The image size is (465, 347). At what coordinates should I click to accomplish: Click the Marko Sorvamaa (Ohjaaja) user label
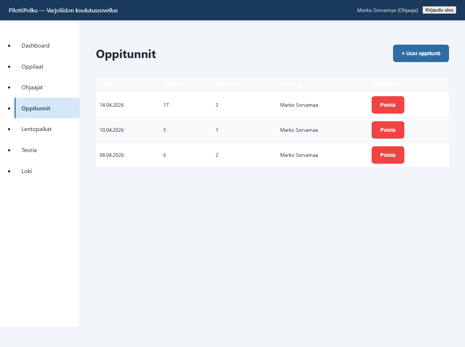[x=387, y=10]
